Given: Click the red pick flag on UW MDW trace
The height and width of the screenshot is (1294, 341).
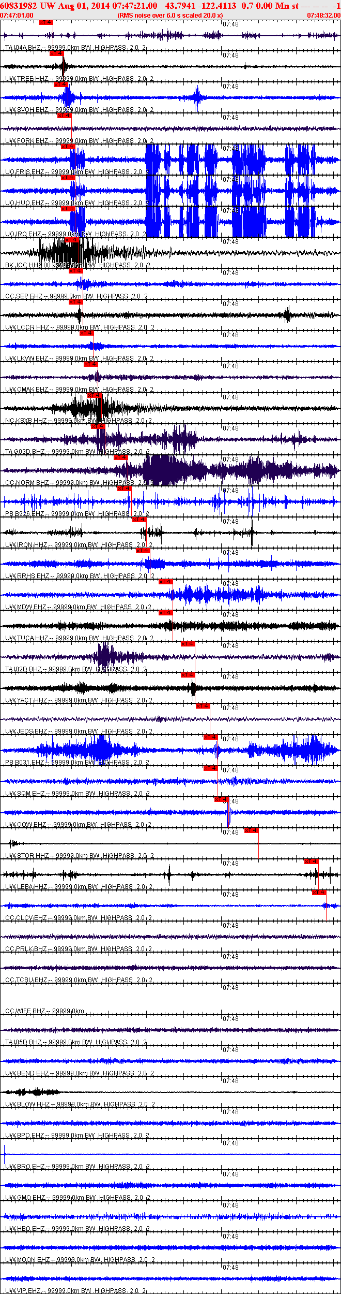Looking at the screenshot, I should point(165,582).
